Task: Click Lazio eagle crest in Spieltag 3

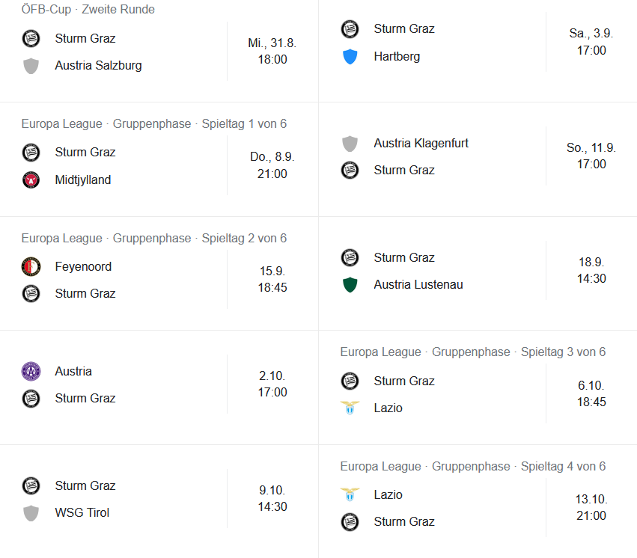Action: click(350, 408)
